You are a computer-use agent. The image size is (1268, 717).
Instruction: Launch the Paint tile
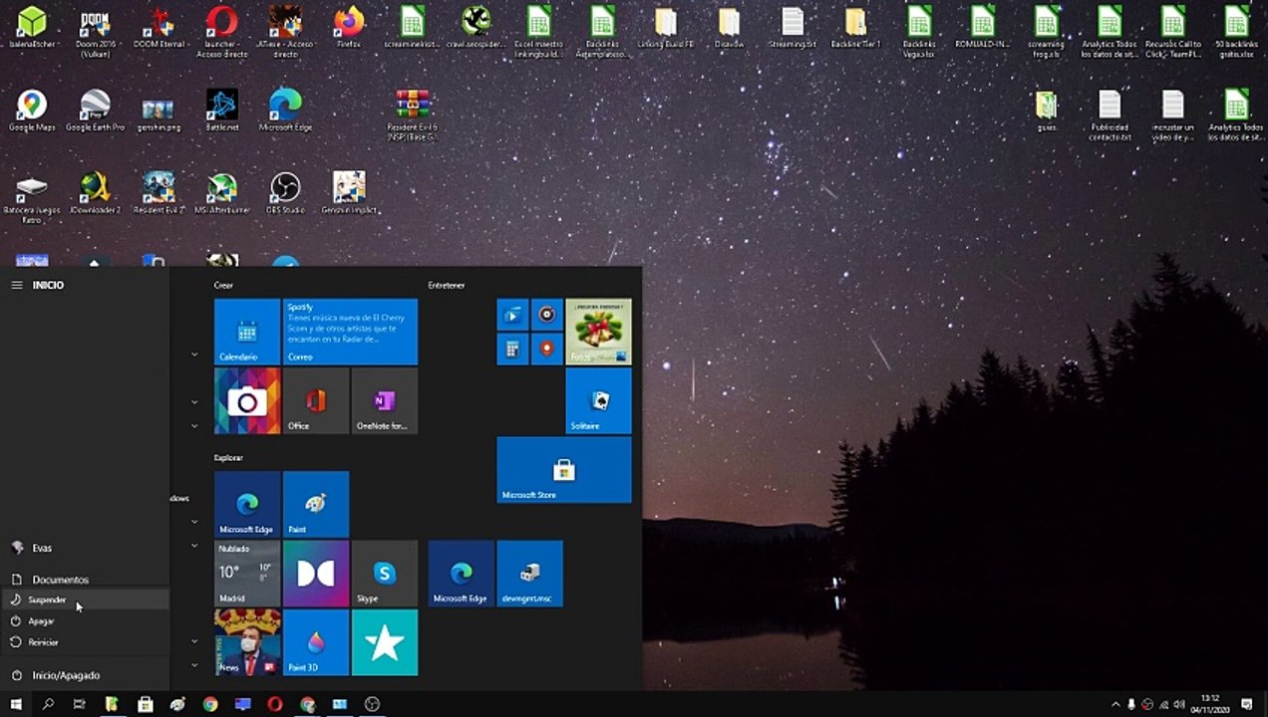(x=316, y=504)
